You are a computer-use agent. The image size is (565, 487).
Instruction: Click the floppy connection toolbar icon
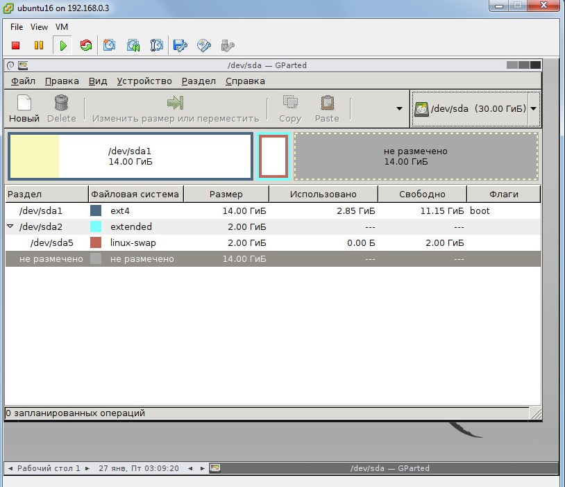coord(180,45)
